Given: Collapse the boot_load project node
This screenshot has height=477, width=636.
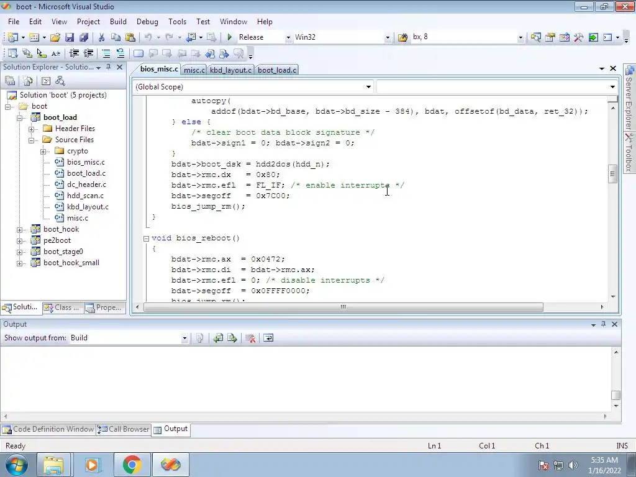Looking at the screenshot, I should tap(19, 117).
